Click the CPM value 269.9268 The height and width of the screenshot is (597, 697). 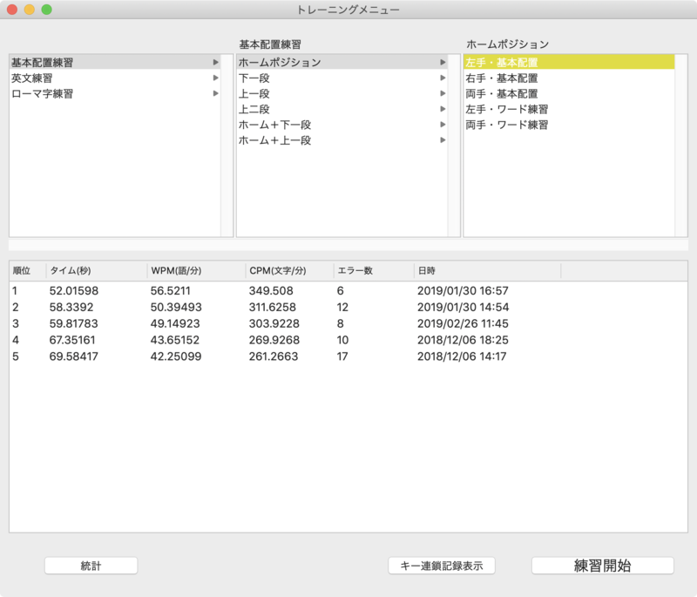click(x=274, y=340)
